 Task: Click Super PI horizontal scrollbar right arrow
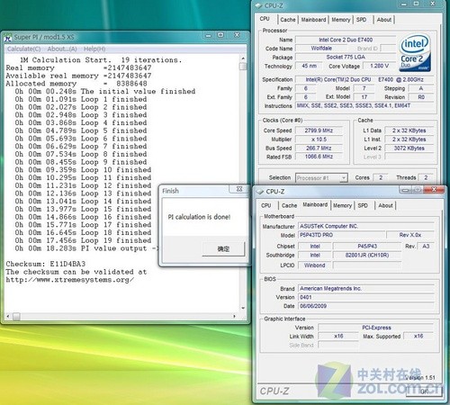click(x=234, y=316)
